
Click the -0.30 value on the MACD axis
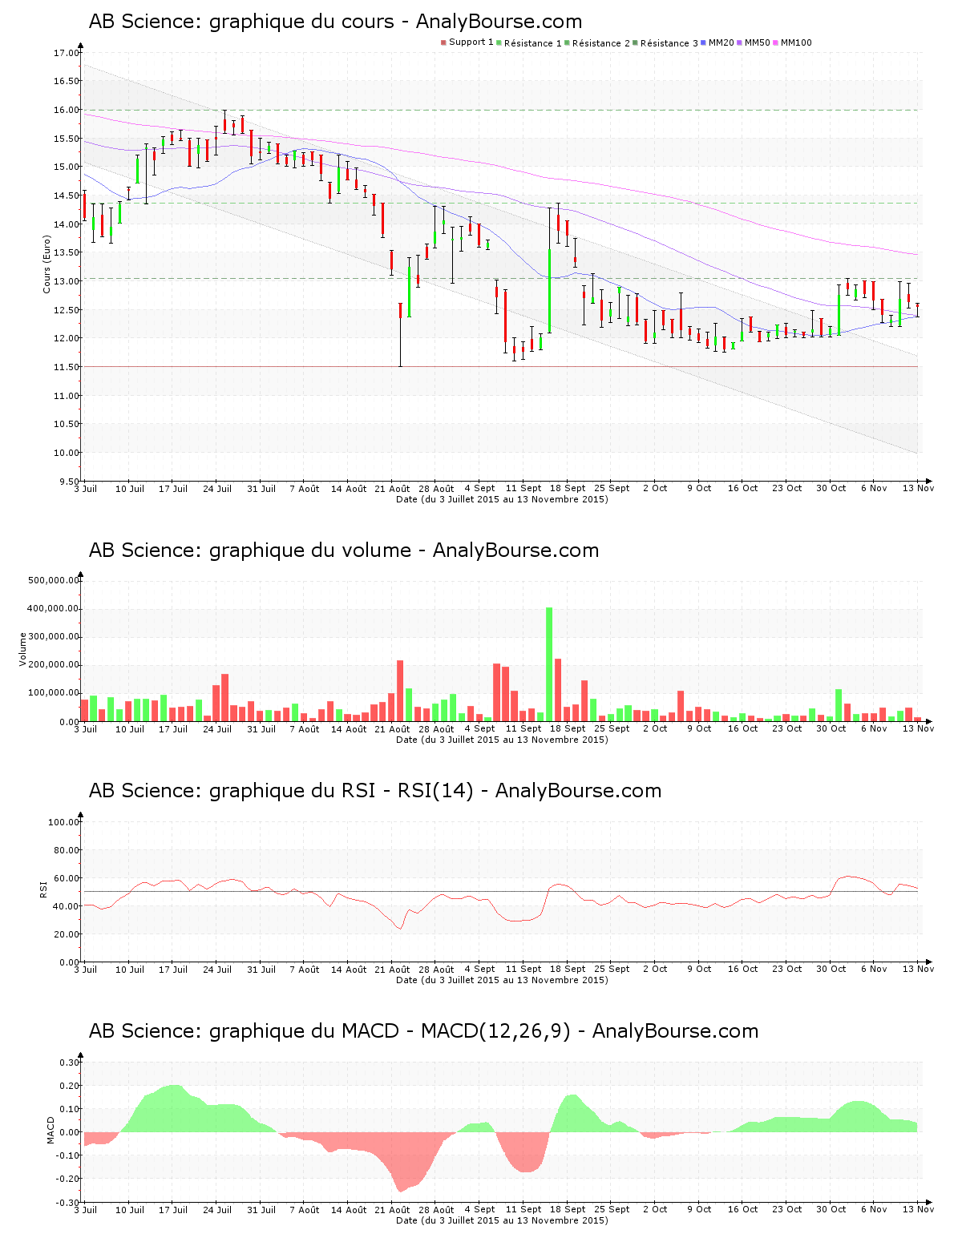(x=68, y=1203)
